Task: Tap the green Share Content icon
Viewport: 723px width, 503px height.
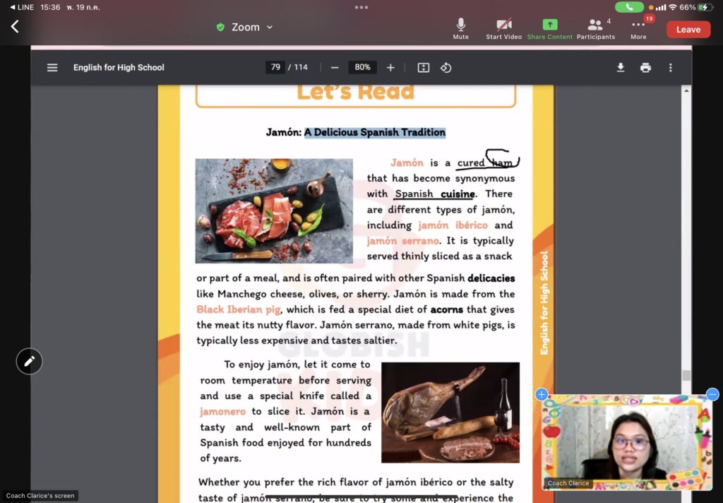Action: (549, 25)
